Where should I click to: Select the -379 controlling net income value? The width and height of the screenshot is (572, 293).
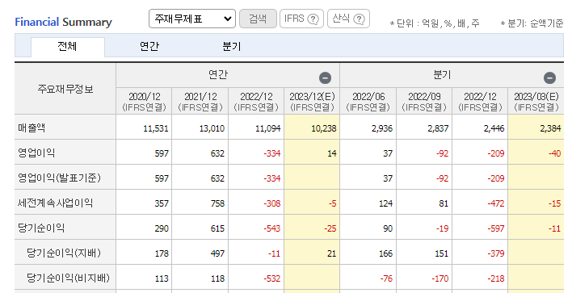tap(496, 253)
